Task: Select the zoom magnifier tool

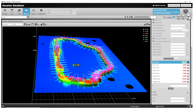Action: (x=46, y=25)
